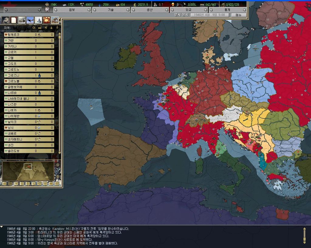Zoom out with minimap minus button
Screen dimensions: 311x248
click(58, 177)
